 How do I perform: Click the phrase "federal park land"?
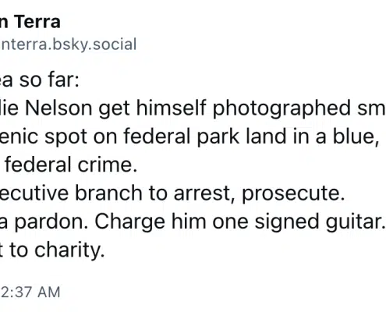tap(205, 136)
